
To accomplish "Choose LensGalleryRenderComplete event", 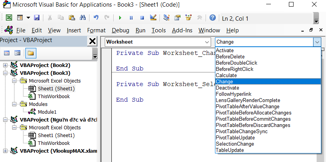I will click(x=268, y=100).
